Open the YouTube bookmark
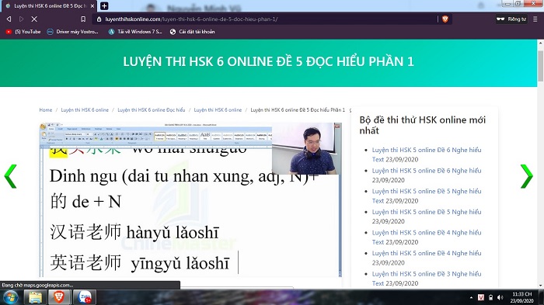Image resolution: width=544 pixels, height=305 pixels. (x=23, y=32)
